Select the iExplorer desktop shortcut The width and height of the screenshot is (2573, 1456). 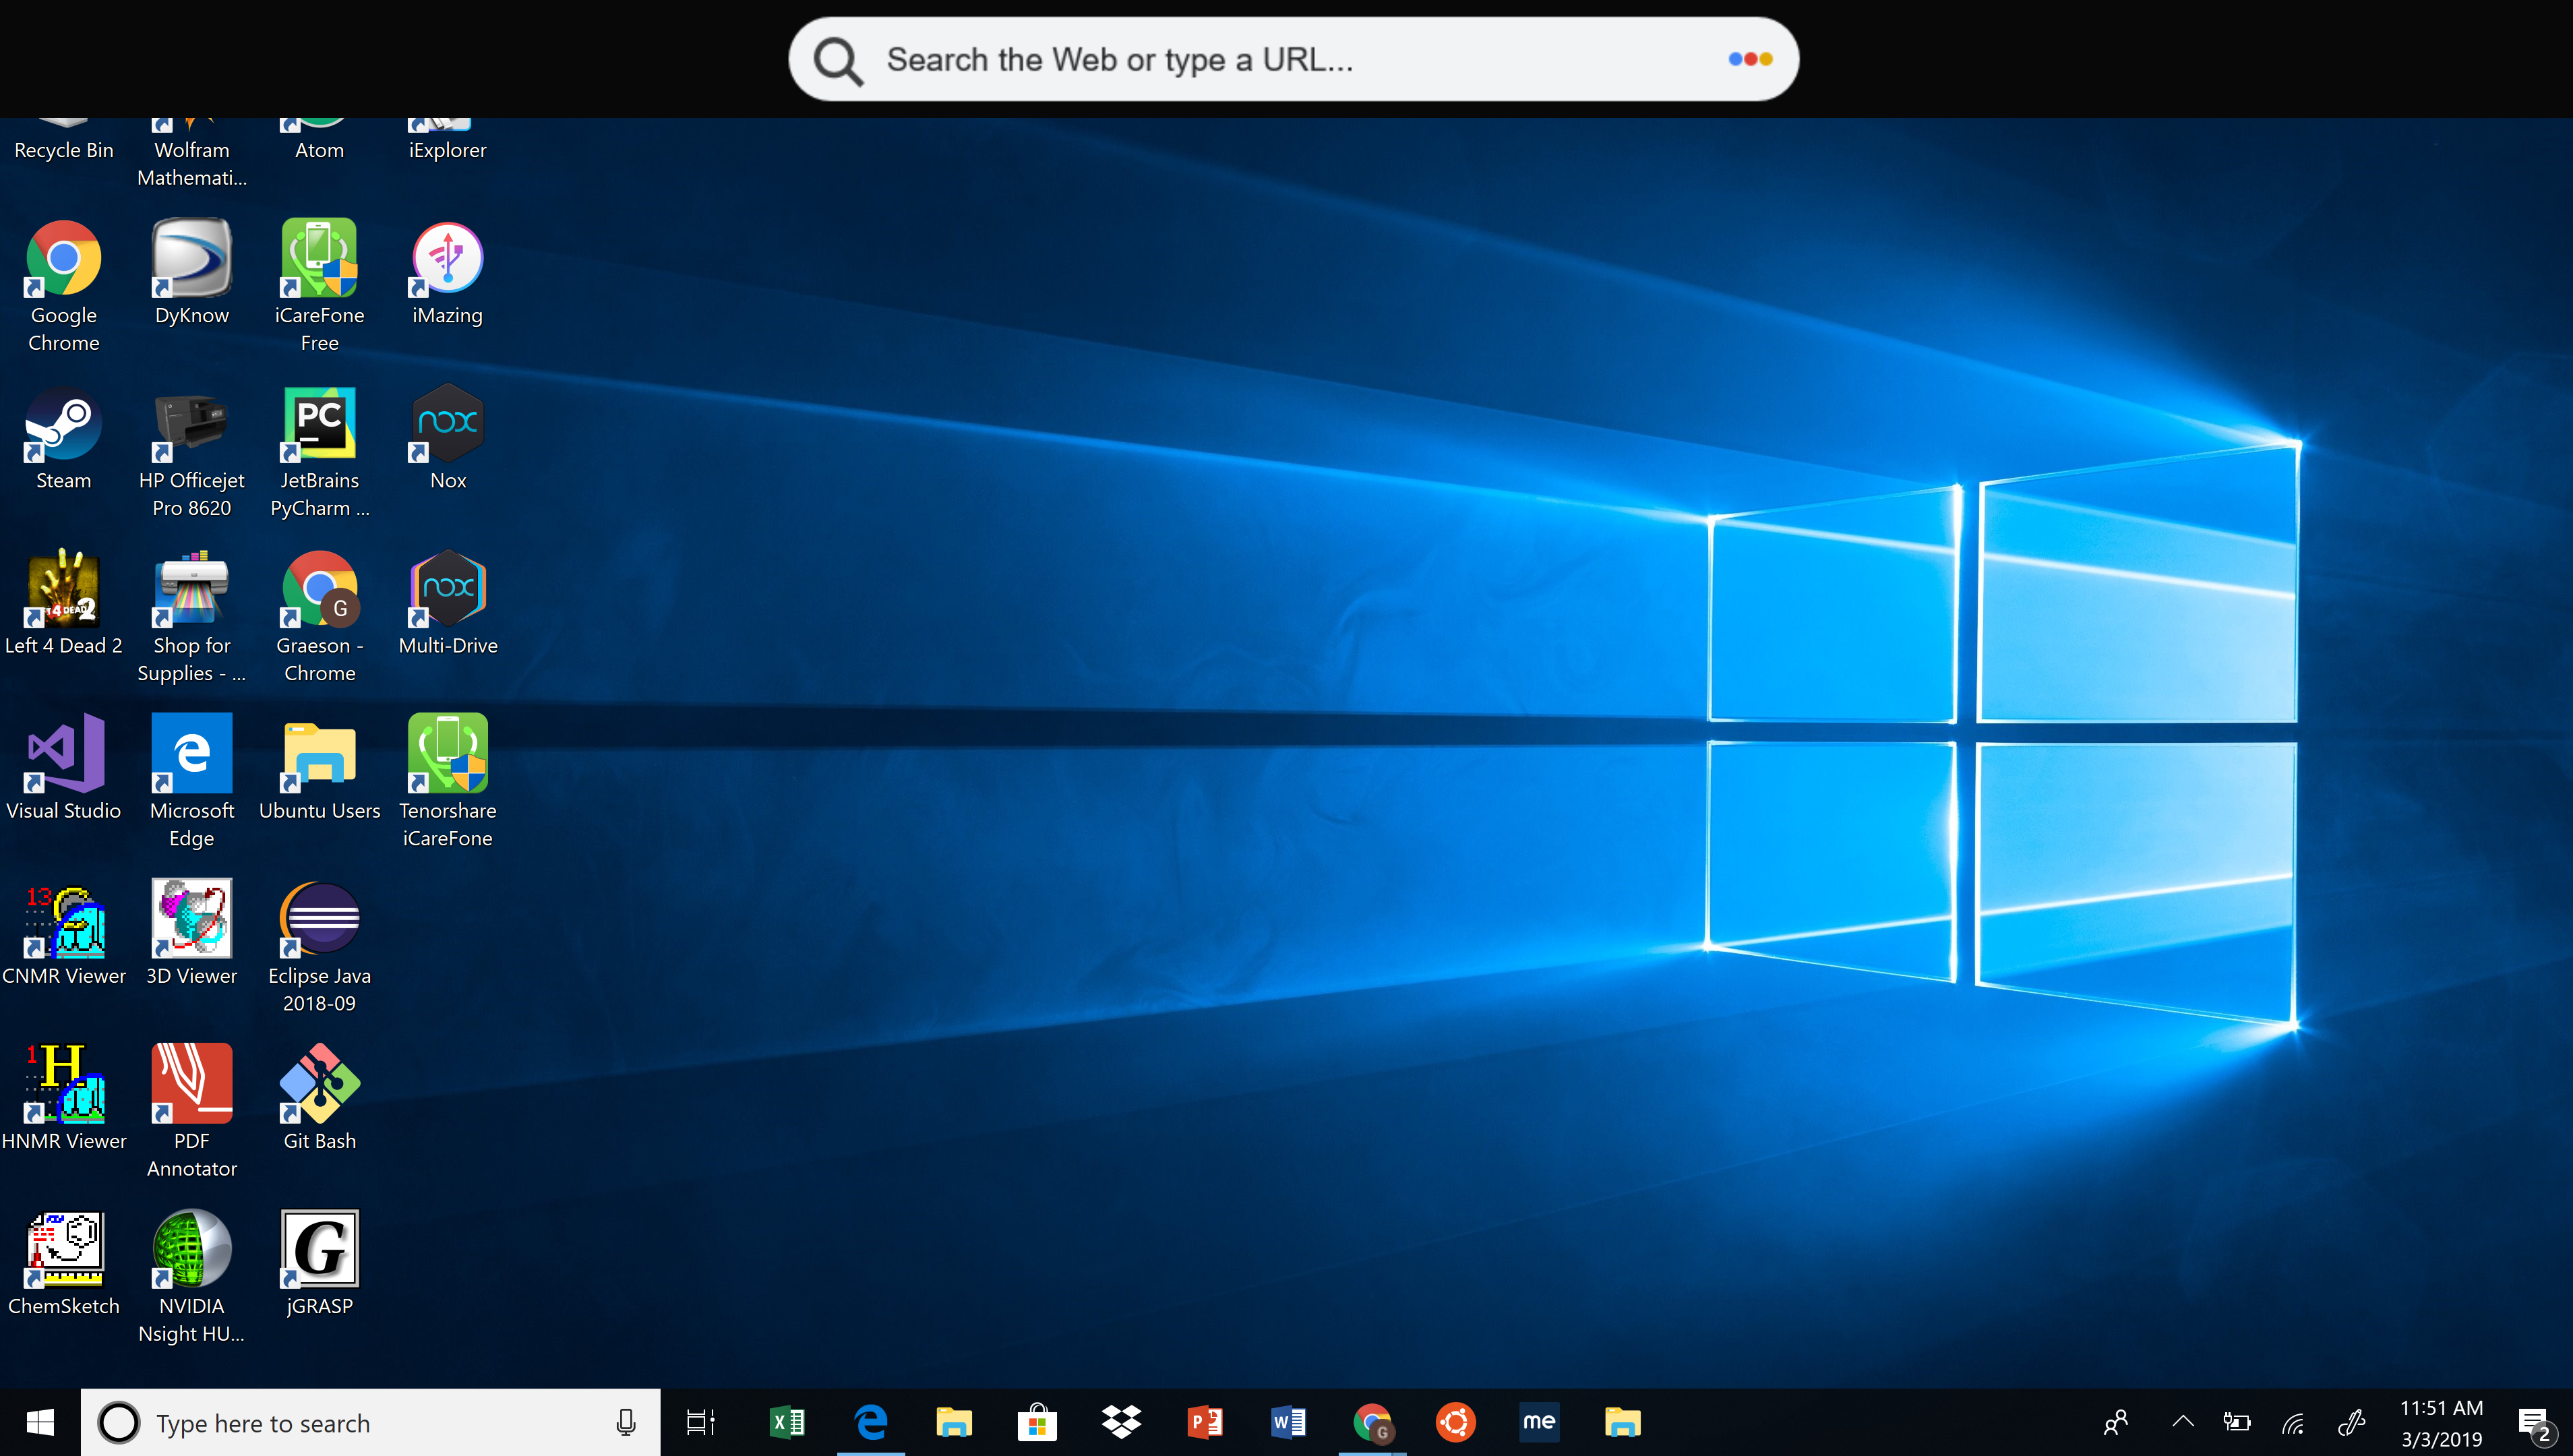point(447,140)
